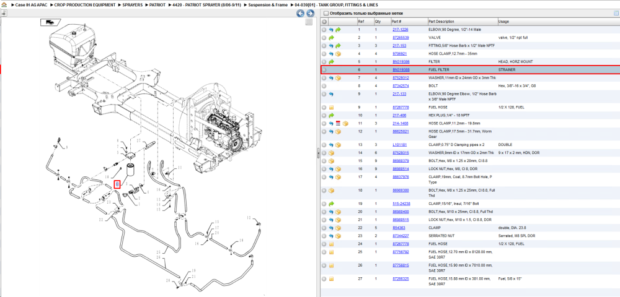This screenshot has width=620, height=297.
Task: Click the blue arrow on the 217-133 row
Action: coord(331,94)
